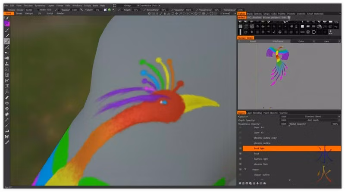Open the File menu
The width and height of the screenshot is (345, 192).
6,6
